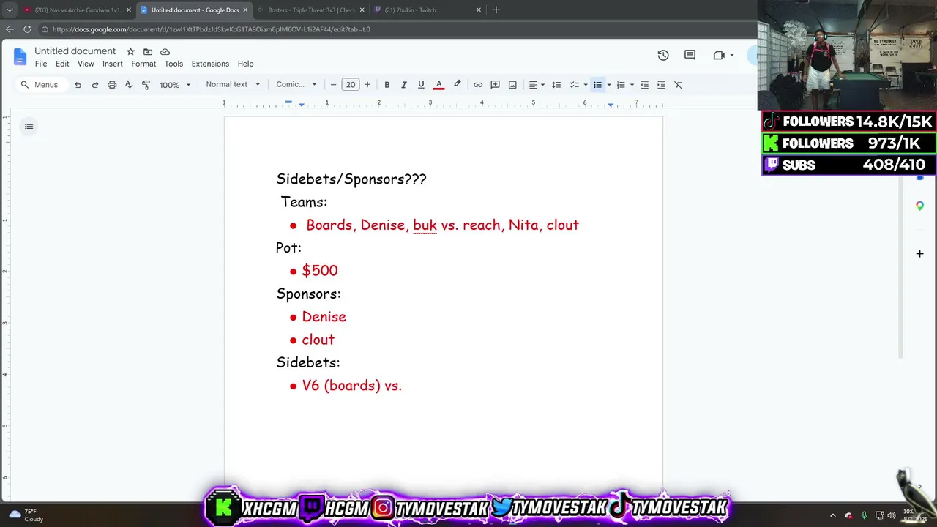Click the font size field showing 20
This screenshot has height=527, width=937.
(x=351, y=85)
